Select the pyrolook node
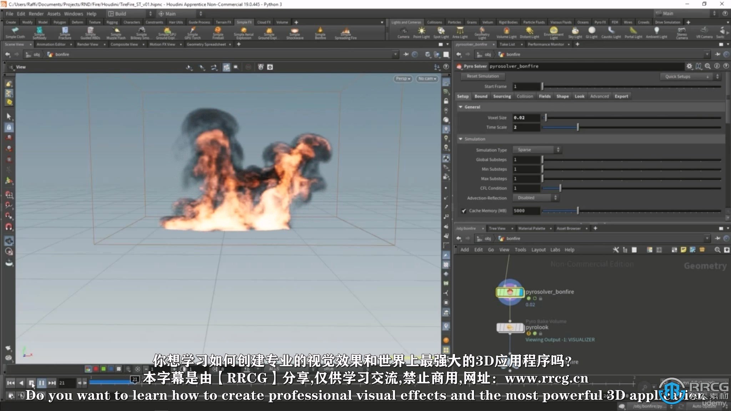The image size is (731, 411). (x=510, y=327)
